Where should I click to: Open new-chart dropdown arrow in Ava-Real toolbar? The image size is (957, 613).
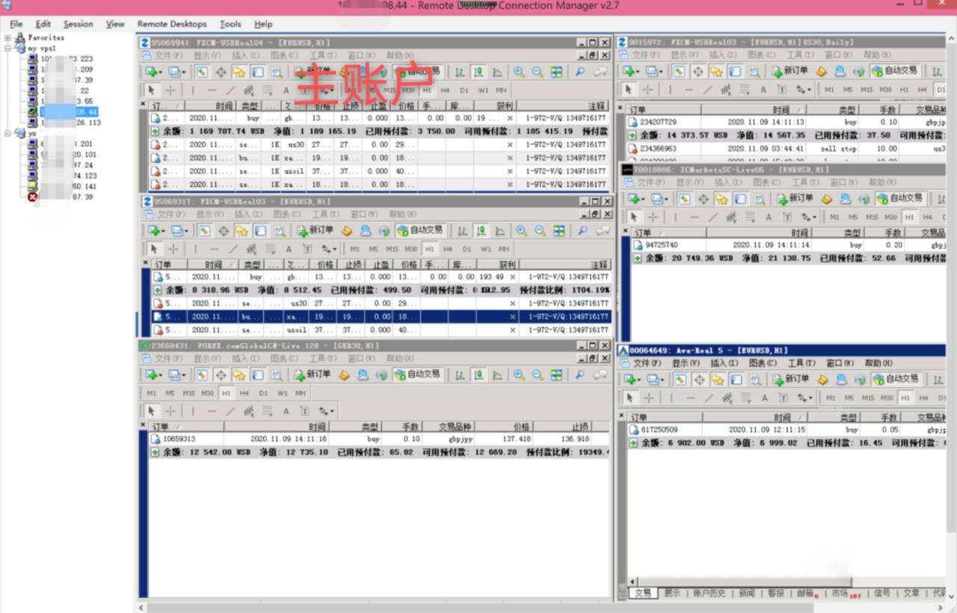click(640, 380)
